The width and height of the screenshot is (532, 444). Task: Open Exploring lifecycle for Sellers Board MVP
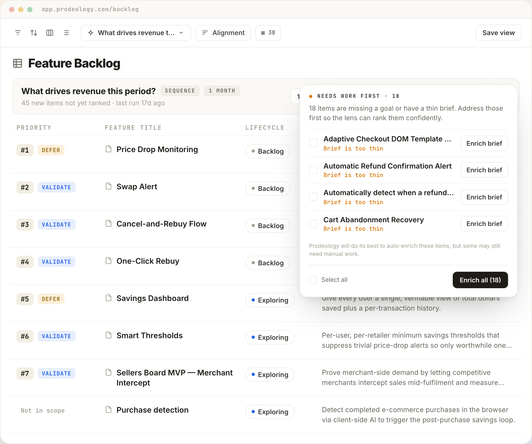(270, 375)
